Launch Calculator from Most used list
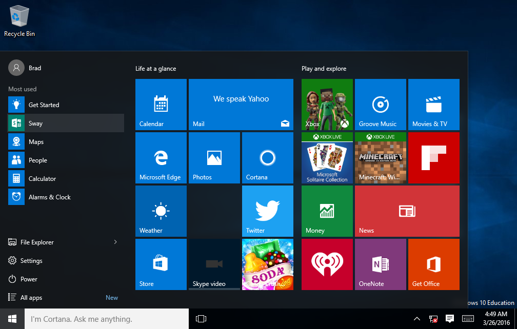 point(66,178)
